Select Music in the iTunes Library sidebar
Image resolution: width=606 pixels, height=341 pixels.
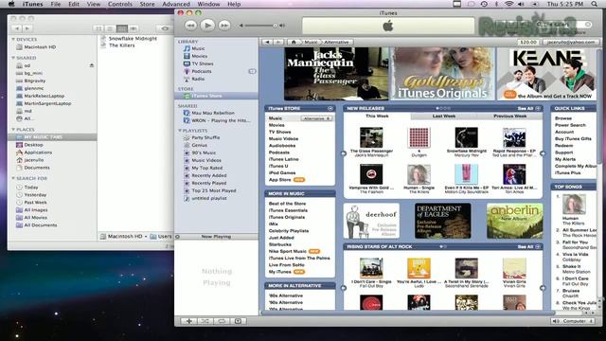click(198, 48)
